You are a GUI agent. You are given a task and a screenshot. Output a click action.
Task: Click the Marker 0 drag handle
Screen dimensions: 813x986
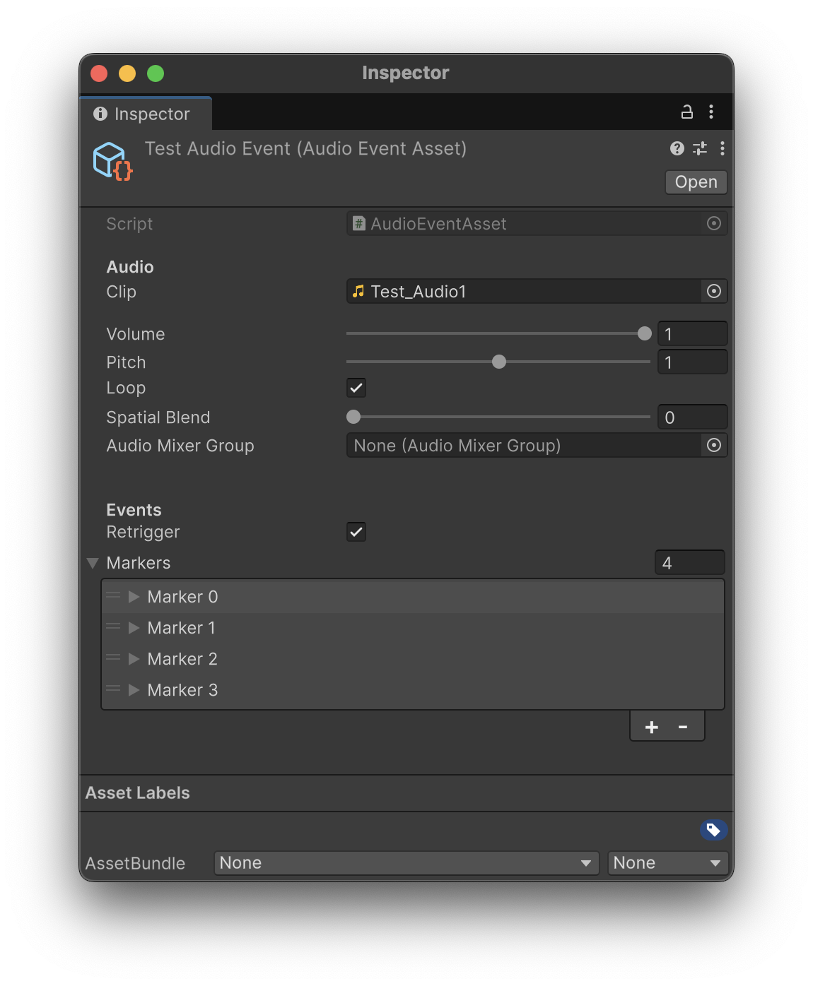coord(113,596)
